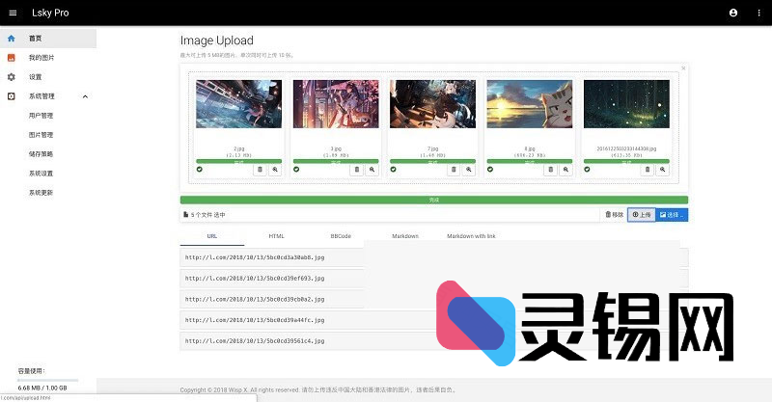Select the 20161225 fireflies forest thumbnail

pos(626,104)
